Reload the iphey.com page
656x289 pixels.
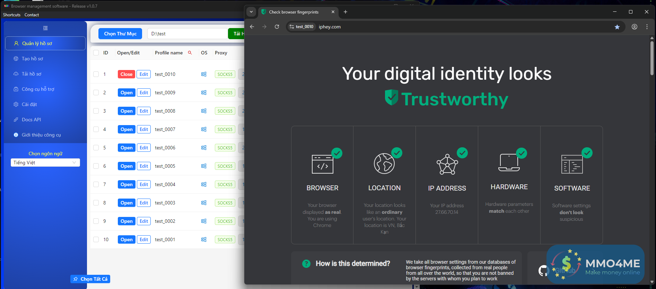pyautogui.click(x=277, y=27)
